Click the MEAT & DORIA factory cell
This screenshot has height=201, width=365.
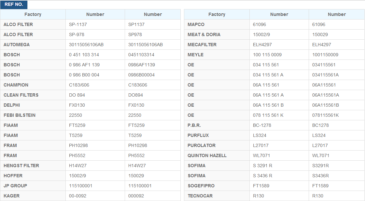tap(217, 34)
